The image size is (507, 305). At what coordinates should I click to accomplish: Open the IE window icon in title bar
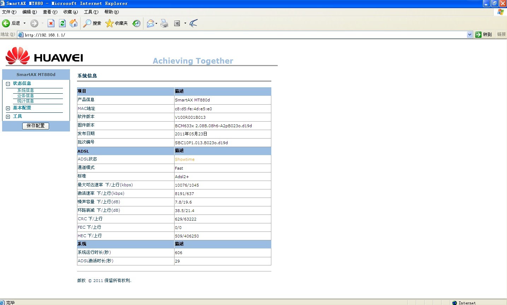(2, 4)
